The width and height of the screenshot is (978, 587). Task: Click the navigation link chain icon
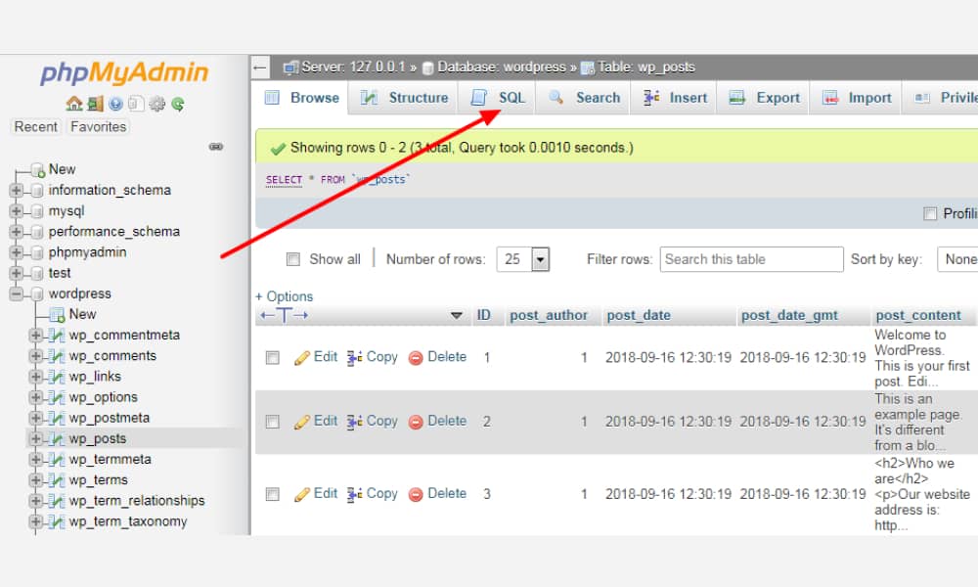(216, 147)
